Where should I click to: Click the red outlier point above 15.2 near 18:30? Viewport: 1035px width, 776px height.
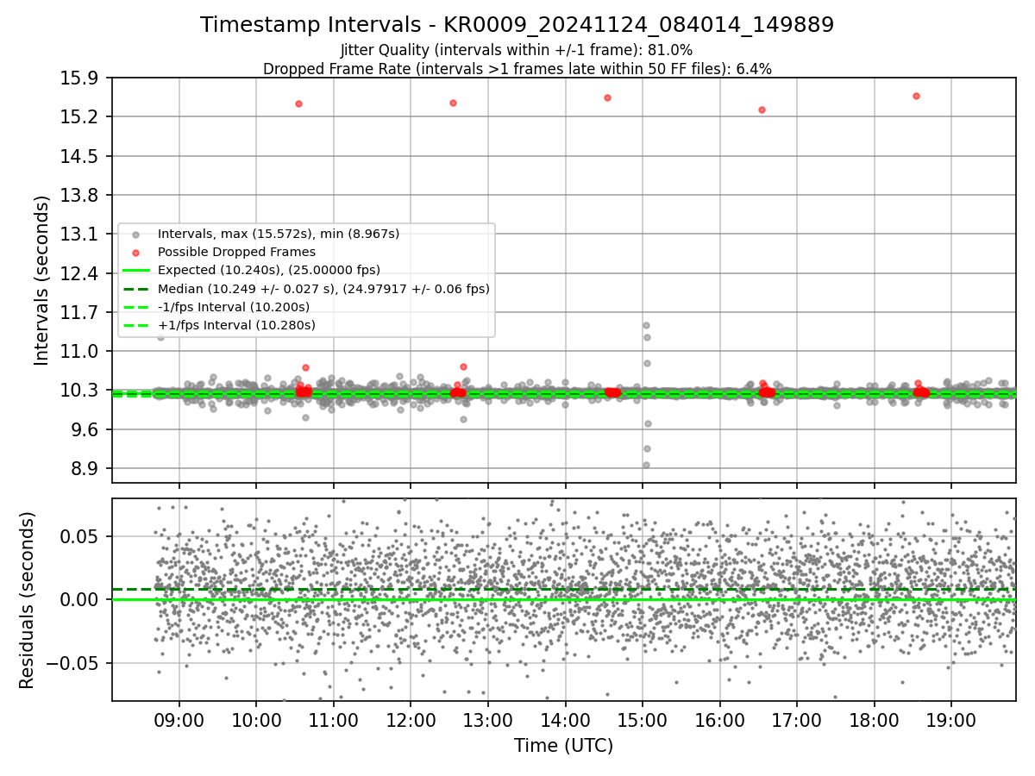(x=916, y=96)
